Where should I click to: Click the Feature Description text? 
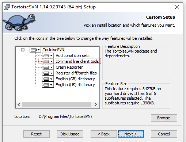tap(131, 54)
